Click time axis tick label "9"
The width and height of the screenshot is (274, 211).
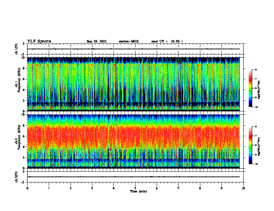coord(221,188)
